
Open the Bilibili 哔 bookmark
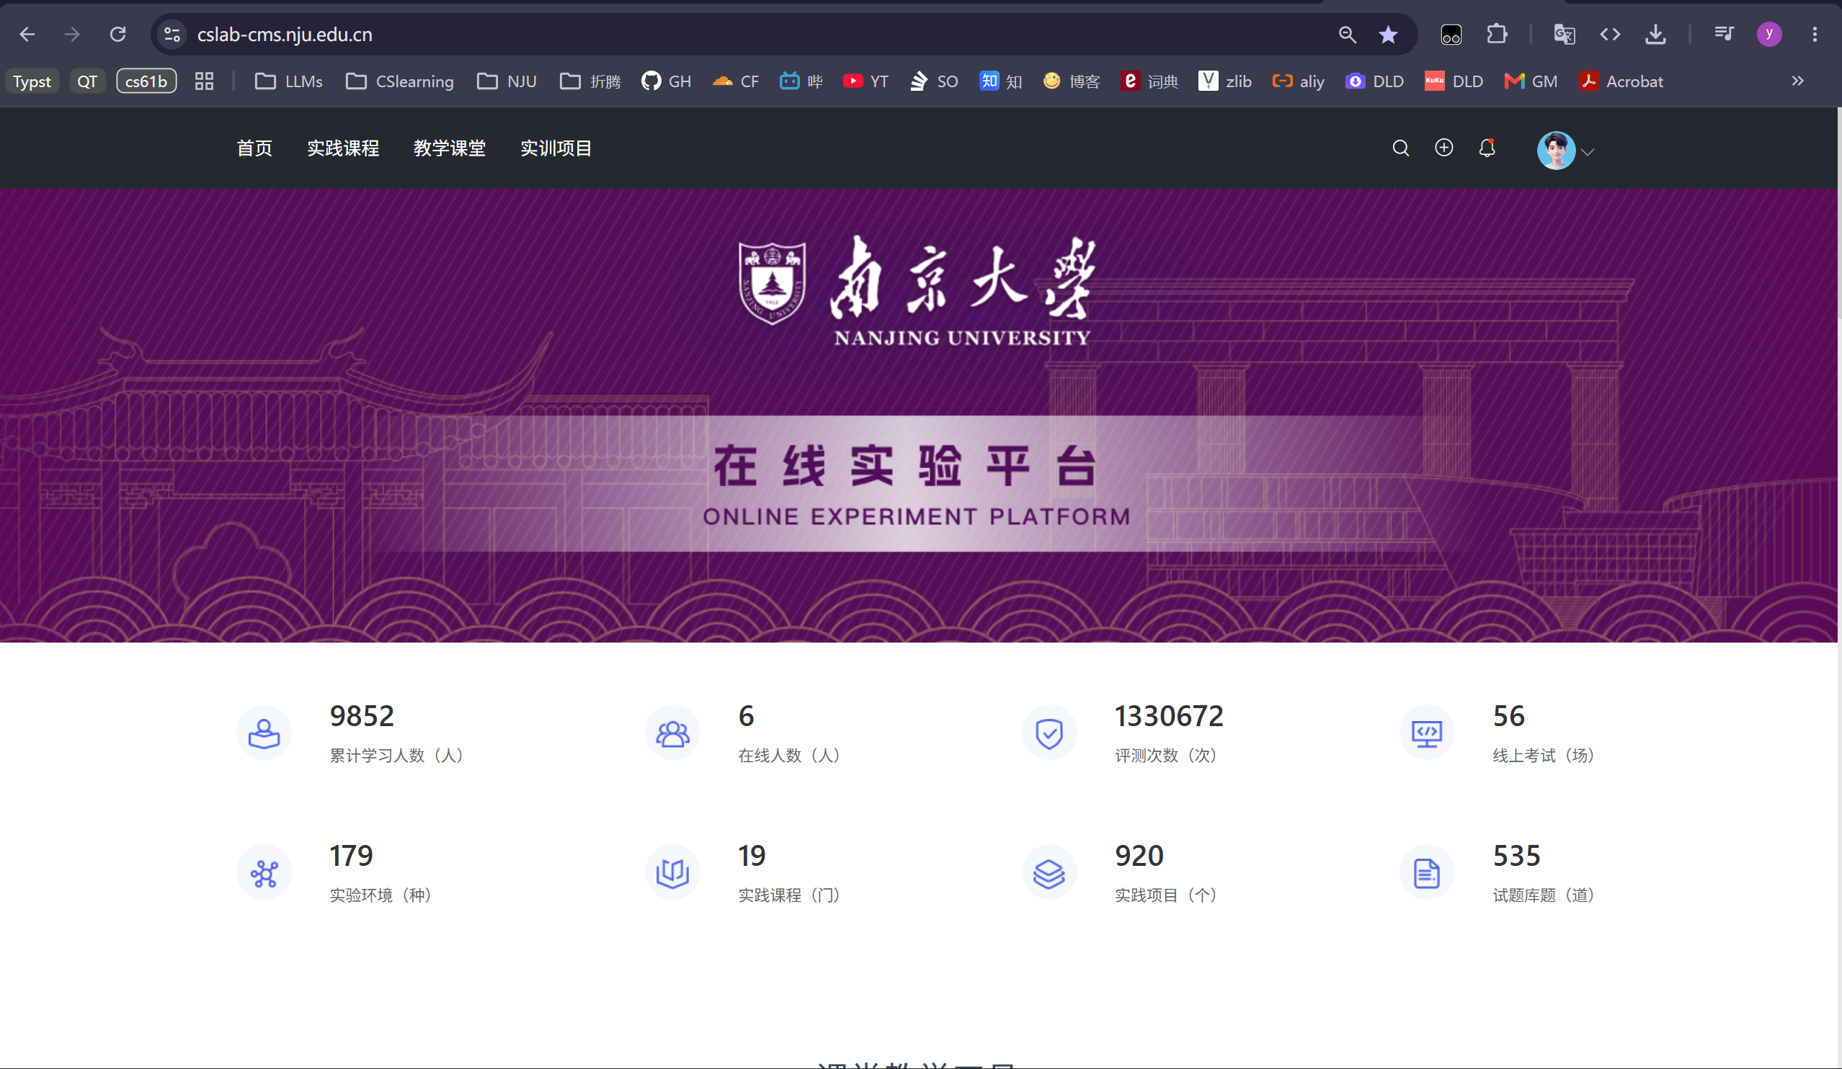point(801,81)
